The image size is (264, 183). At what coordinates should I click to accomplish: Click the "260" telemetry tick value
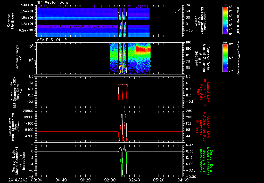pyautogui.click(x=189, y=111)
